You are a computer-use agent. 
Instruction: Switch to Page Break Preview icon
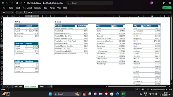(x=148, y=90)
